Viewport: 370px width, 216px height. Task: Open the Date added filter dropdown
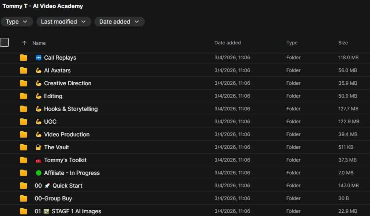119,22
